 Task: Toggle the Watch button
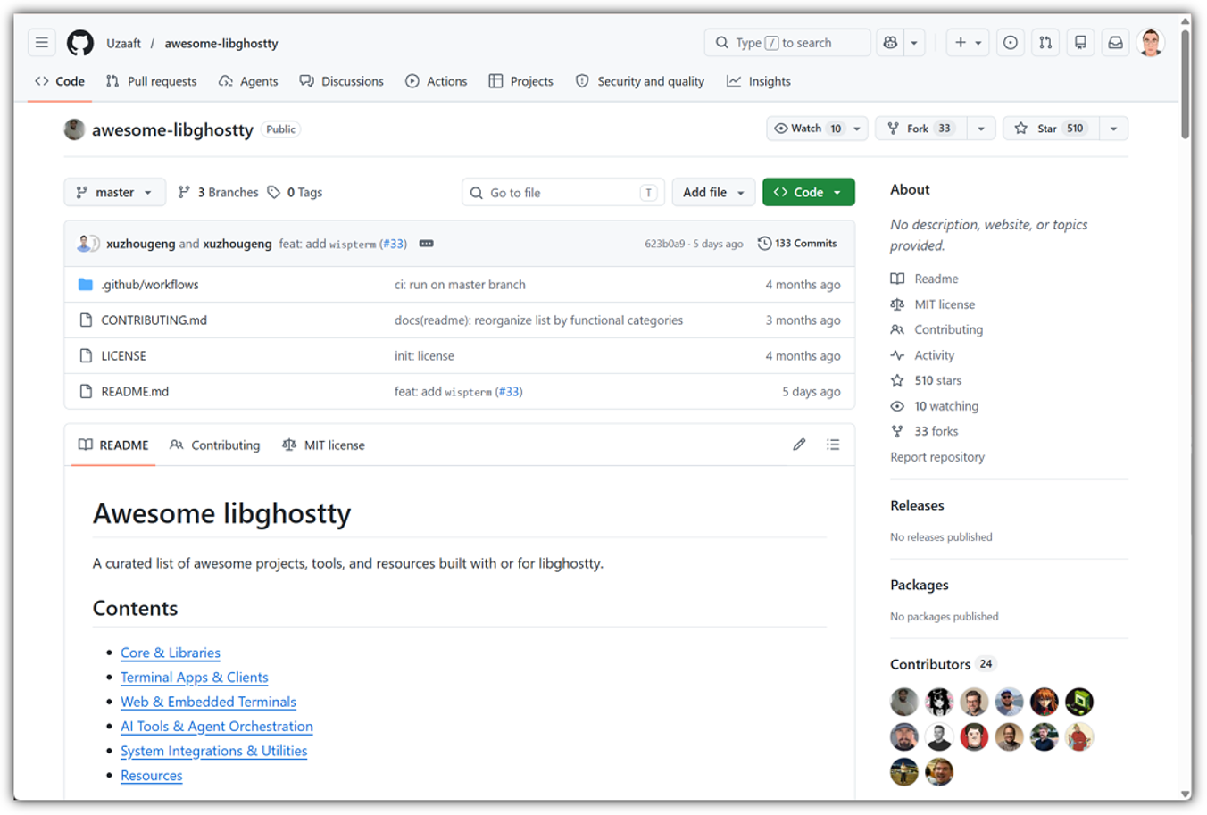click(807, 129)
